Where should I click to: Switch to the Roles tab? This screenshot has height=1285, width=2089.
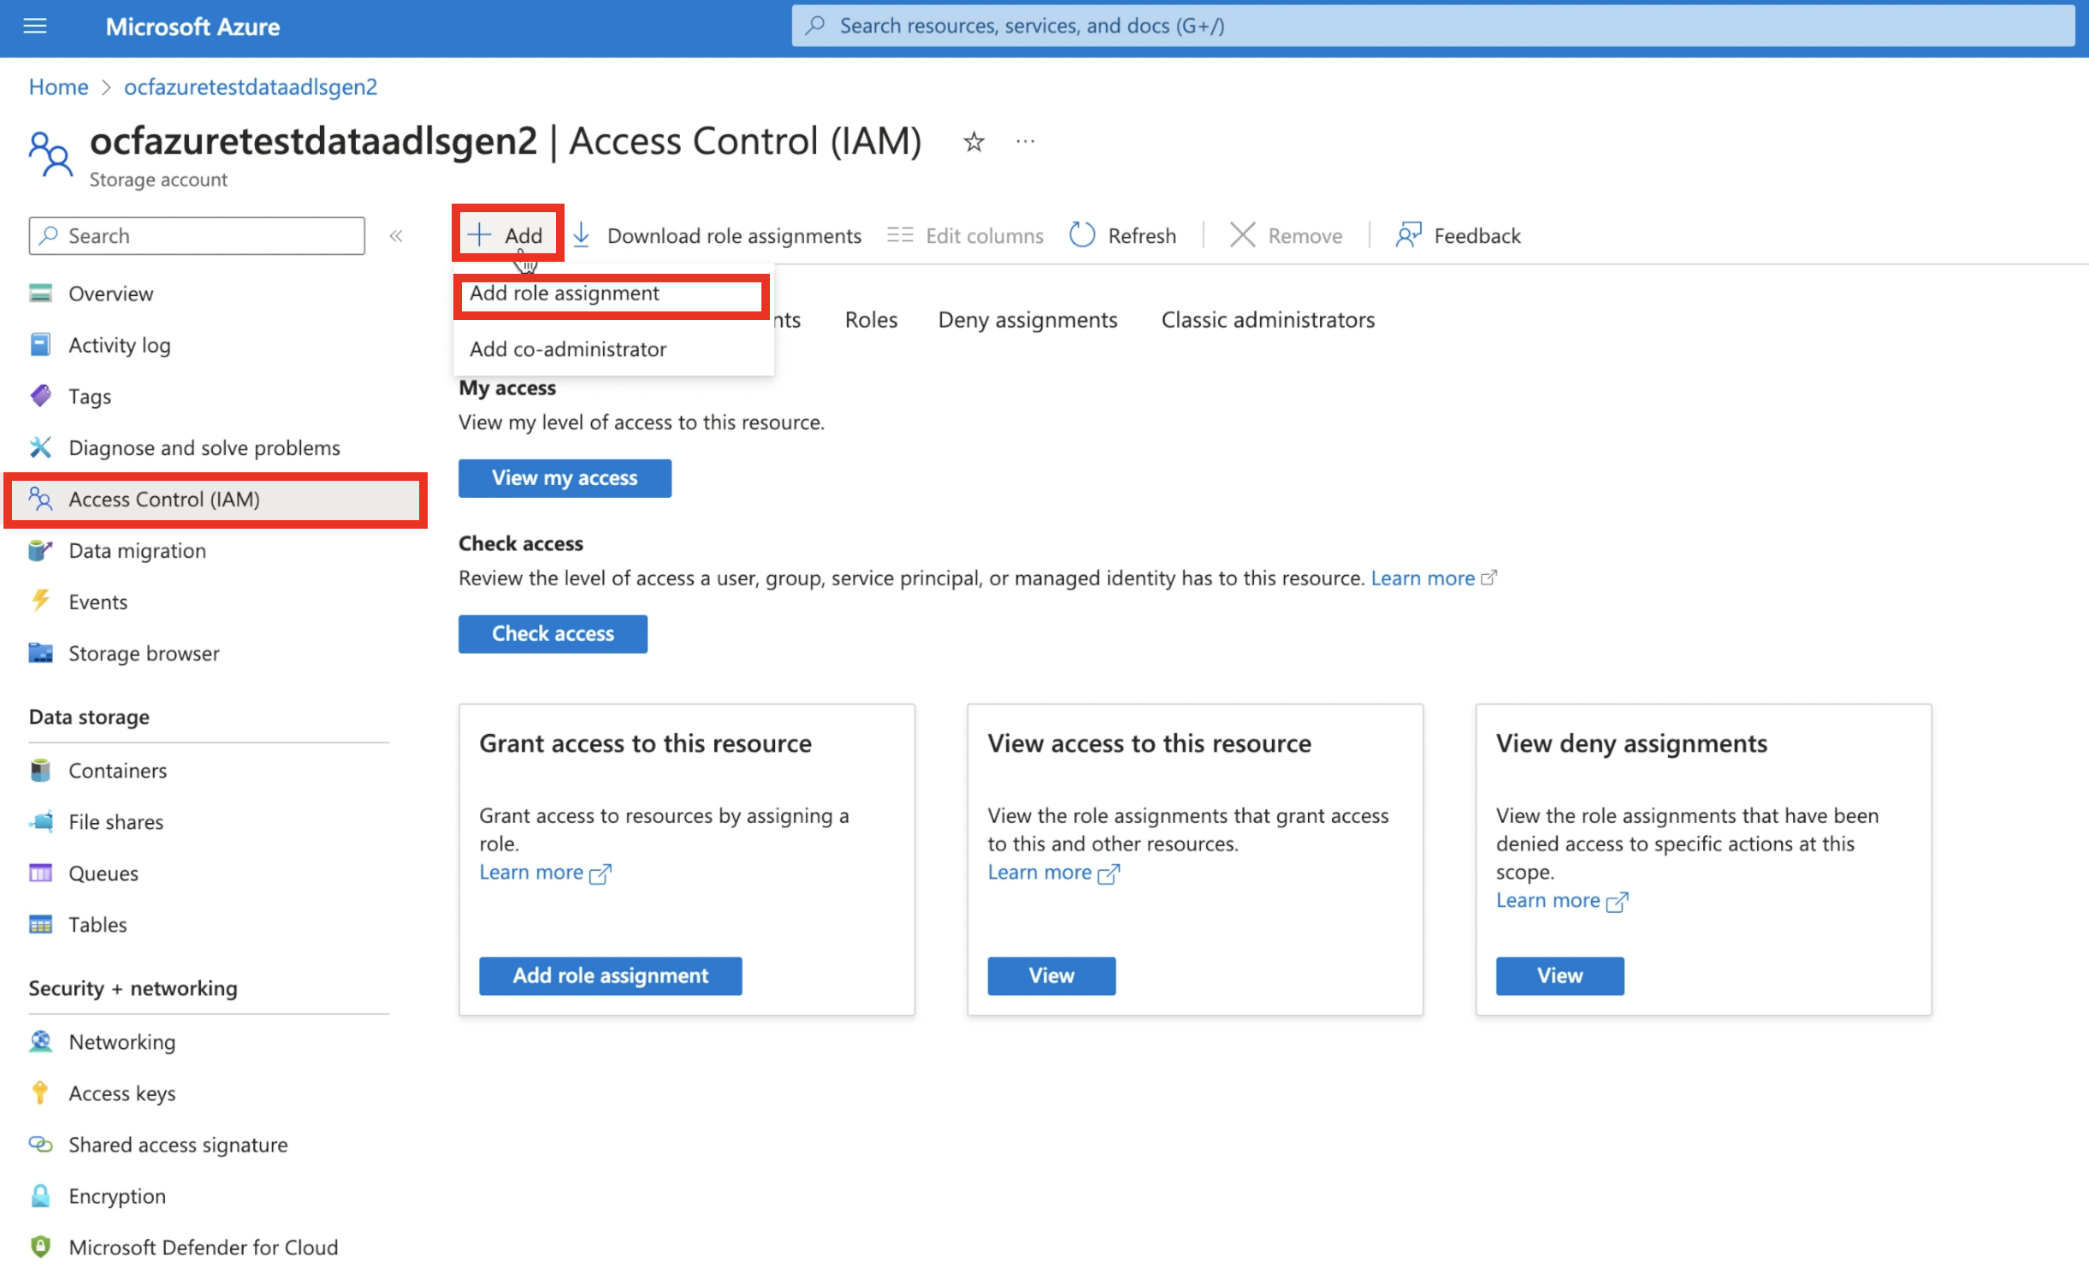click(x=871, y=320)
